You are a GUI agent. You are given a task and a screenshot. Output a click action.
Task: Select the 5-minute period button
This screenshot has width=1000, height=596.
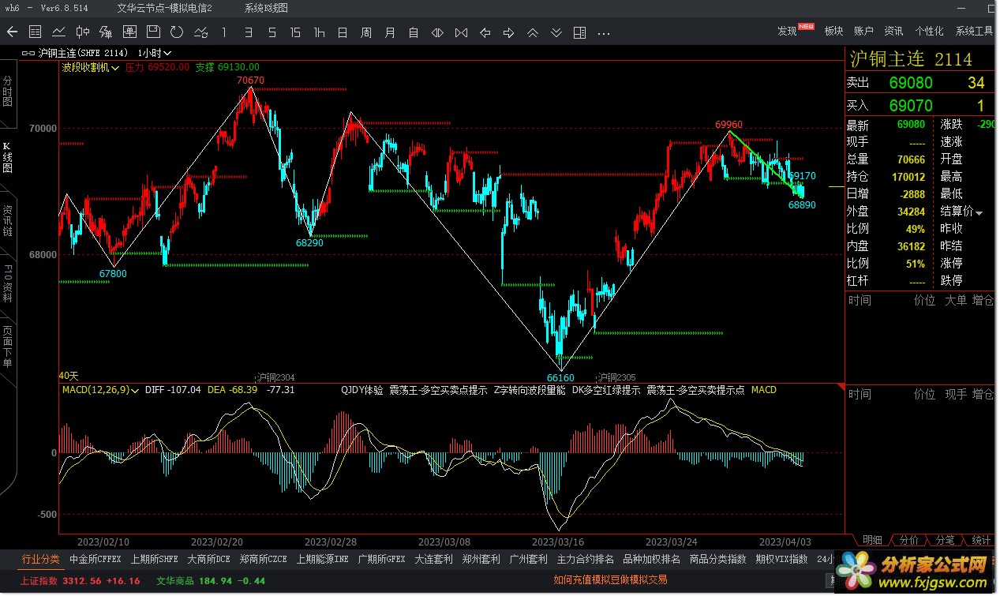click(272, 32)
